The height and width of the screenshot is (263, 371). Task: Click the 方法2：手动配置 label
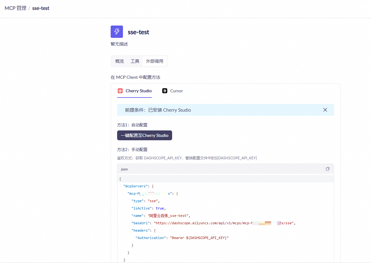point(132,149)
